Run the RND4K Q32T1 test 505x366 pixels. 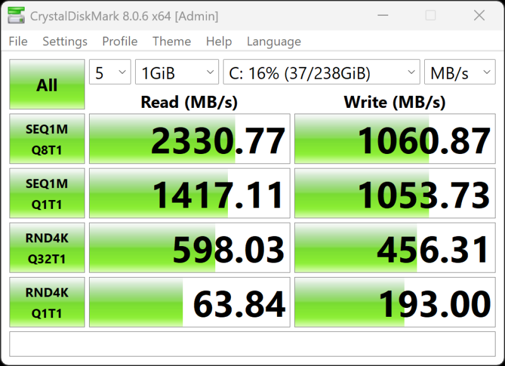[x=47, y=247]
